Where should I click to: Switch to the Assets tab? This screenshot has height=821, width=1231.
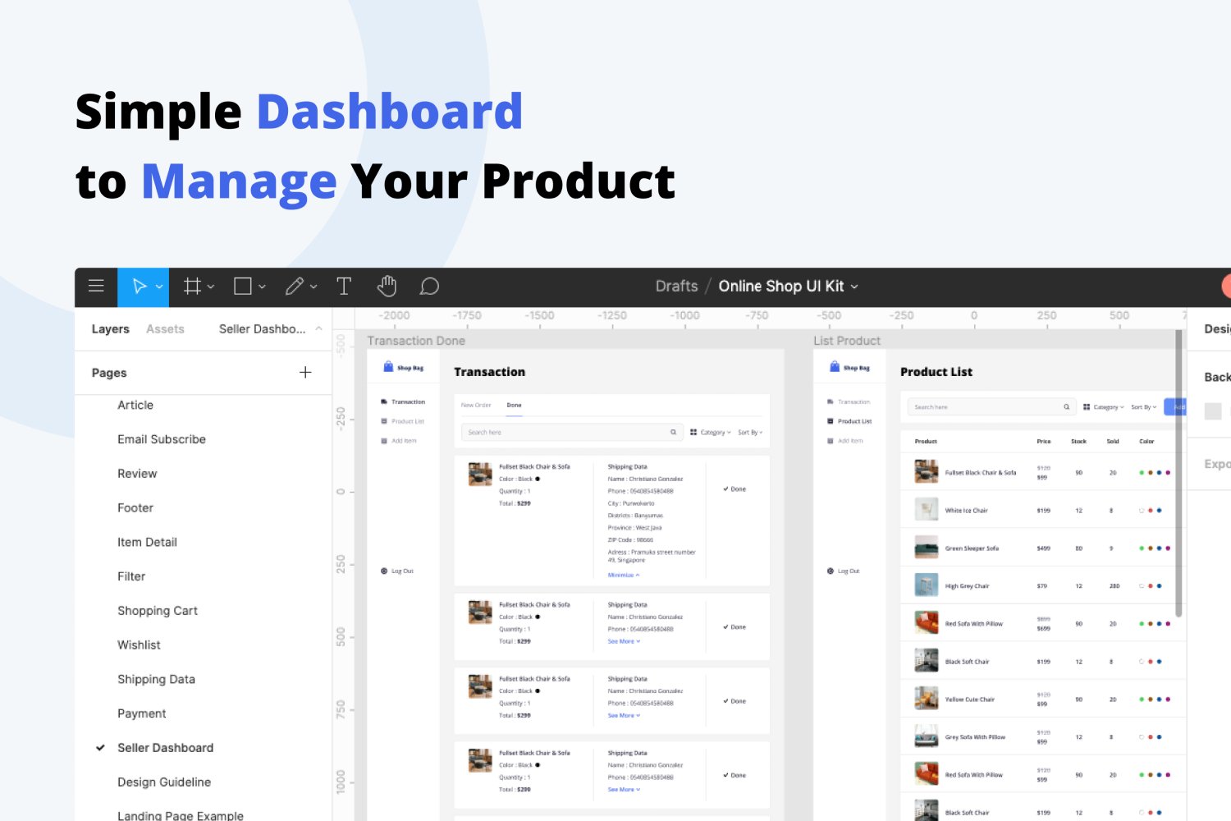coord(165,328)
